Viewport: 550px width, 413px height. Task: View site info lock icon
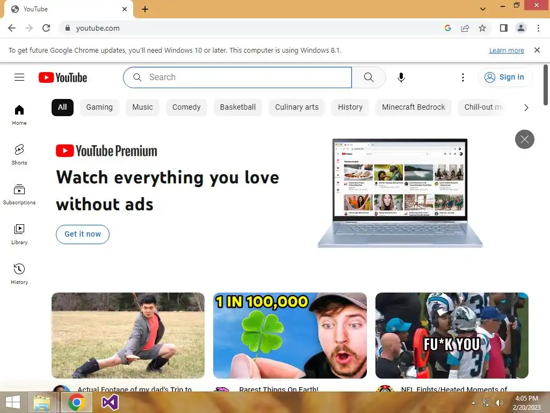tap(68, 28)
